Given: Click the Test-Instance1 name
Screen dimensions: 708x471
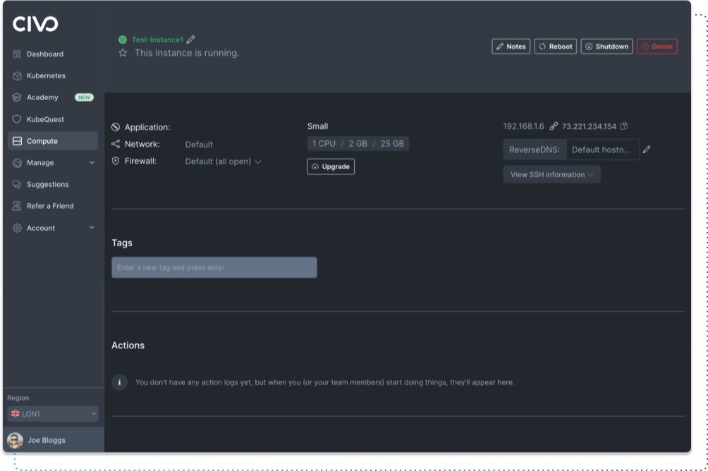Looking at the screenshot, I should pyautogui.click(x=157, y=39).
